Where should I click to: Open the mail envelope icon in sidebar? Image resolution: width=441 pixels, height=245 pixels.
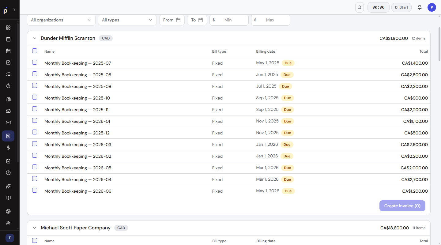(8, 123)
